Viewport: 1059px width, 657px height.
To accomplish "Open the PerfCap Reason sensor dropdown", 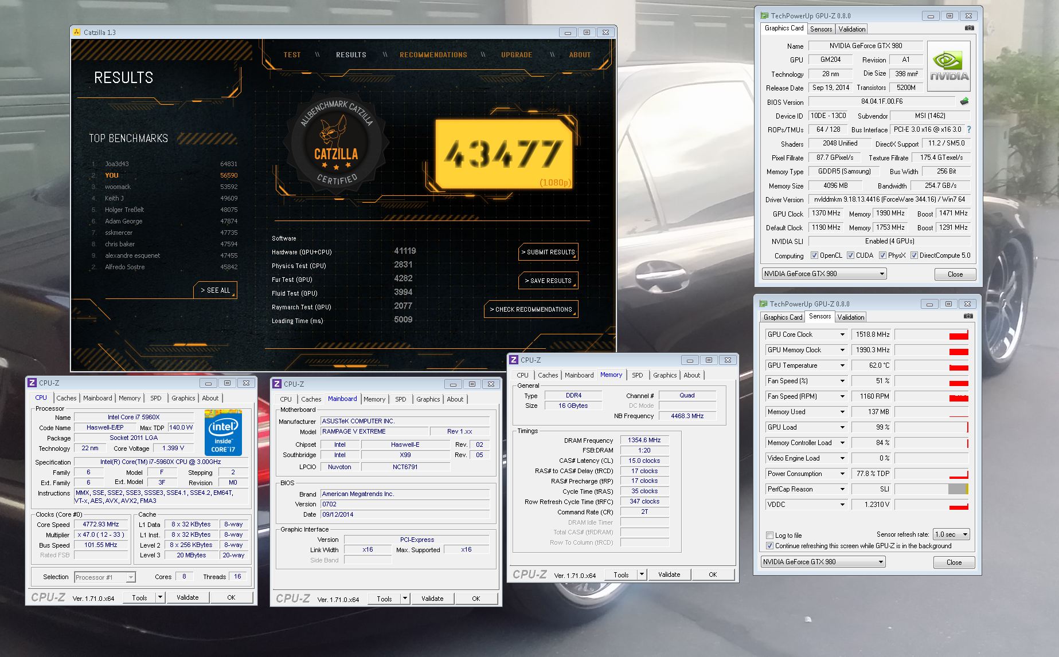I will pyautogui.click(x=842, y=489).
